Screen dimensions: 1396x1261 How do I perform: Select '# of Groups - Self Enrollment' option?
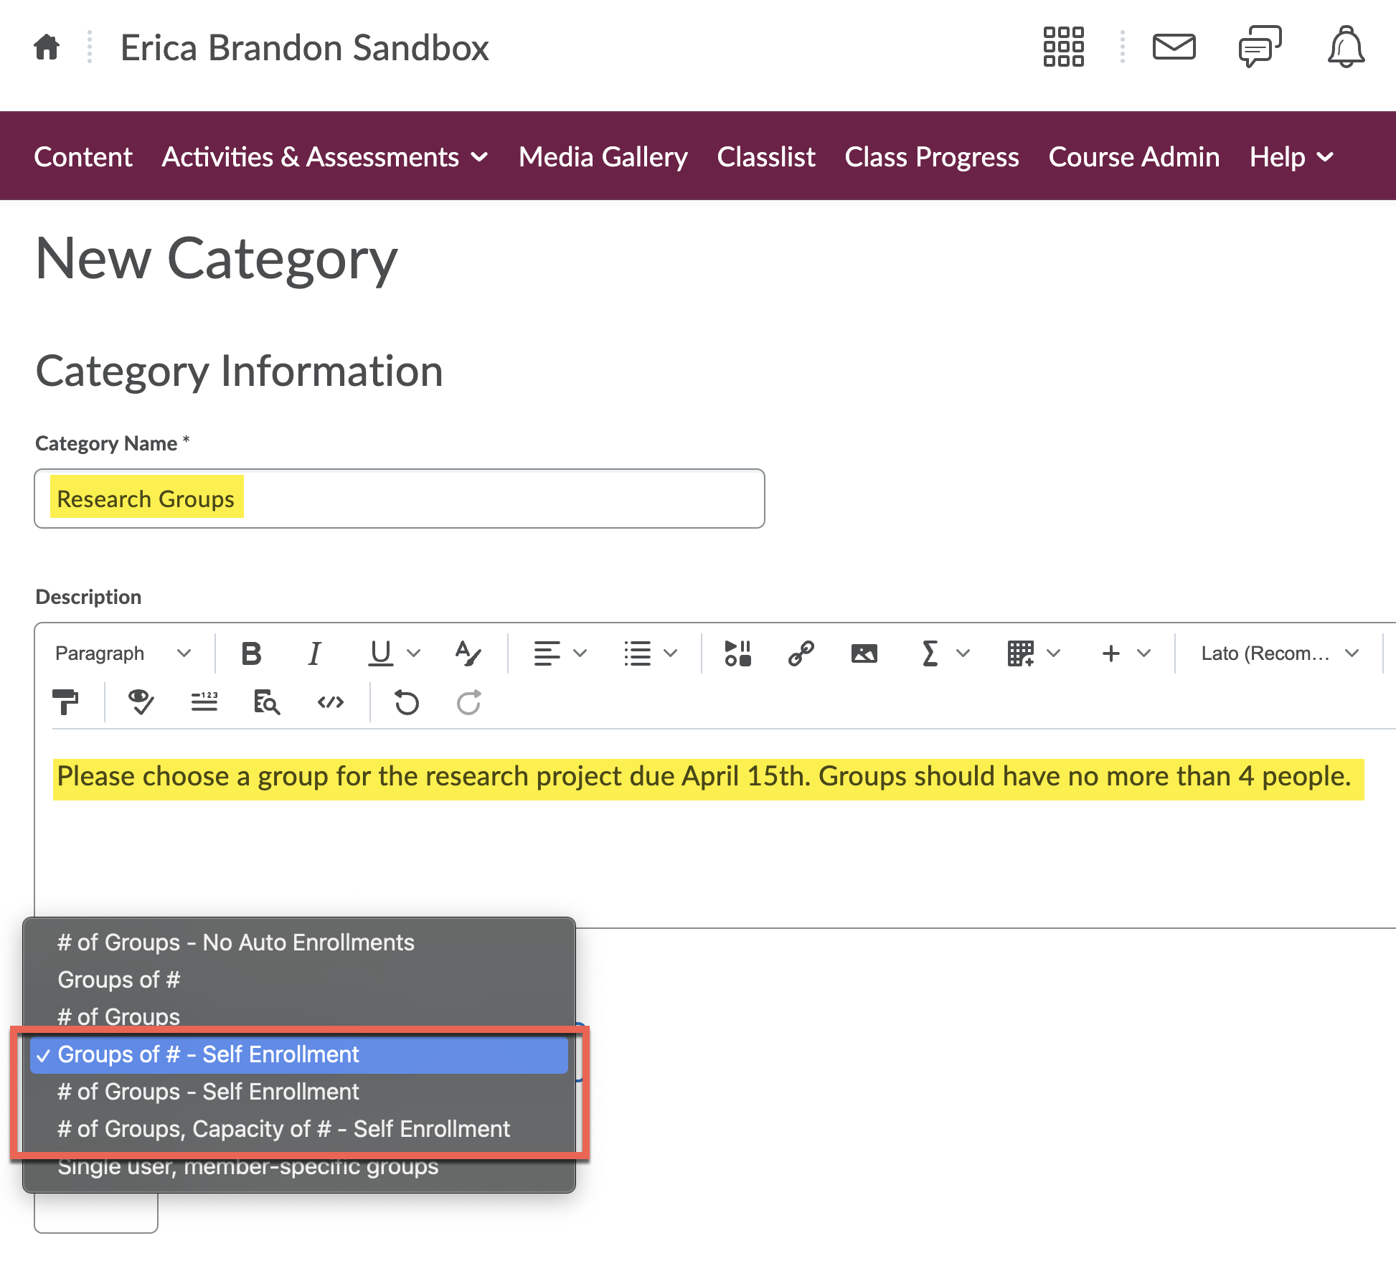(208, 1092)
